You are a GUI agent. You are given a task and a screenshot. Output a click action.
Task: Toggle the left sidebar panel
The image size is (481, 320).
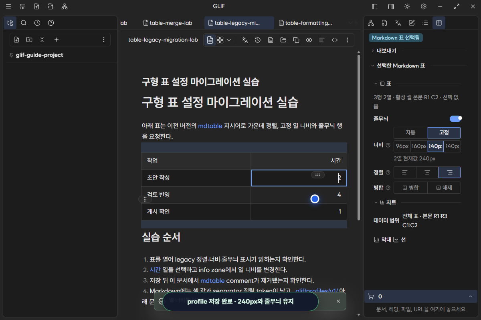click(x=375, y=6)
